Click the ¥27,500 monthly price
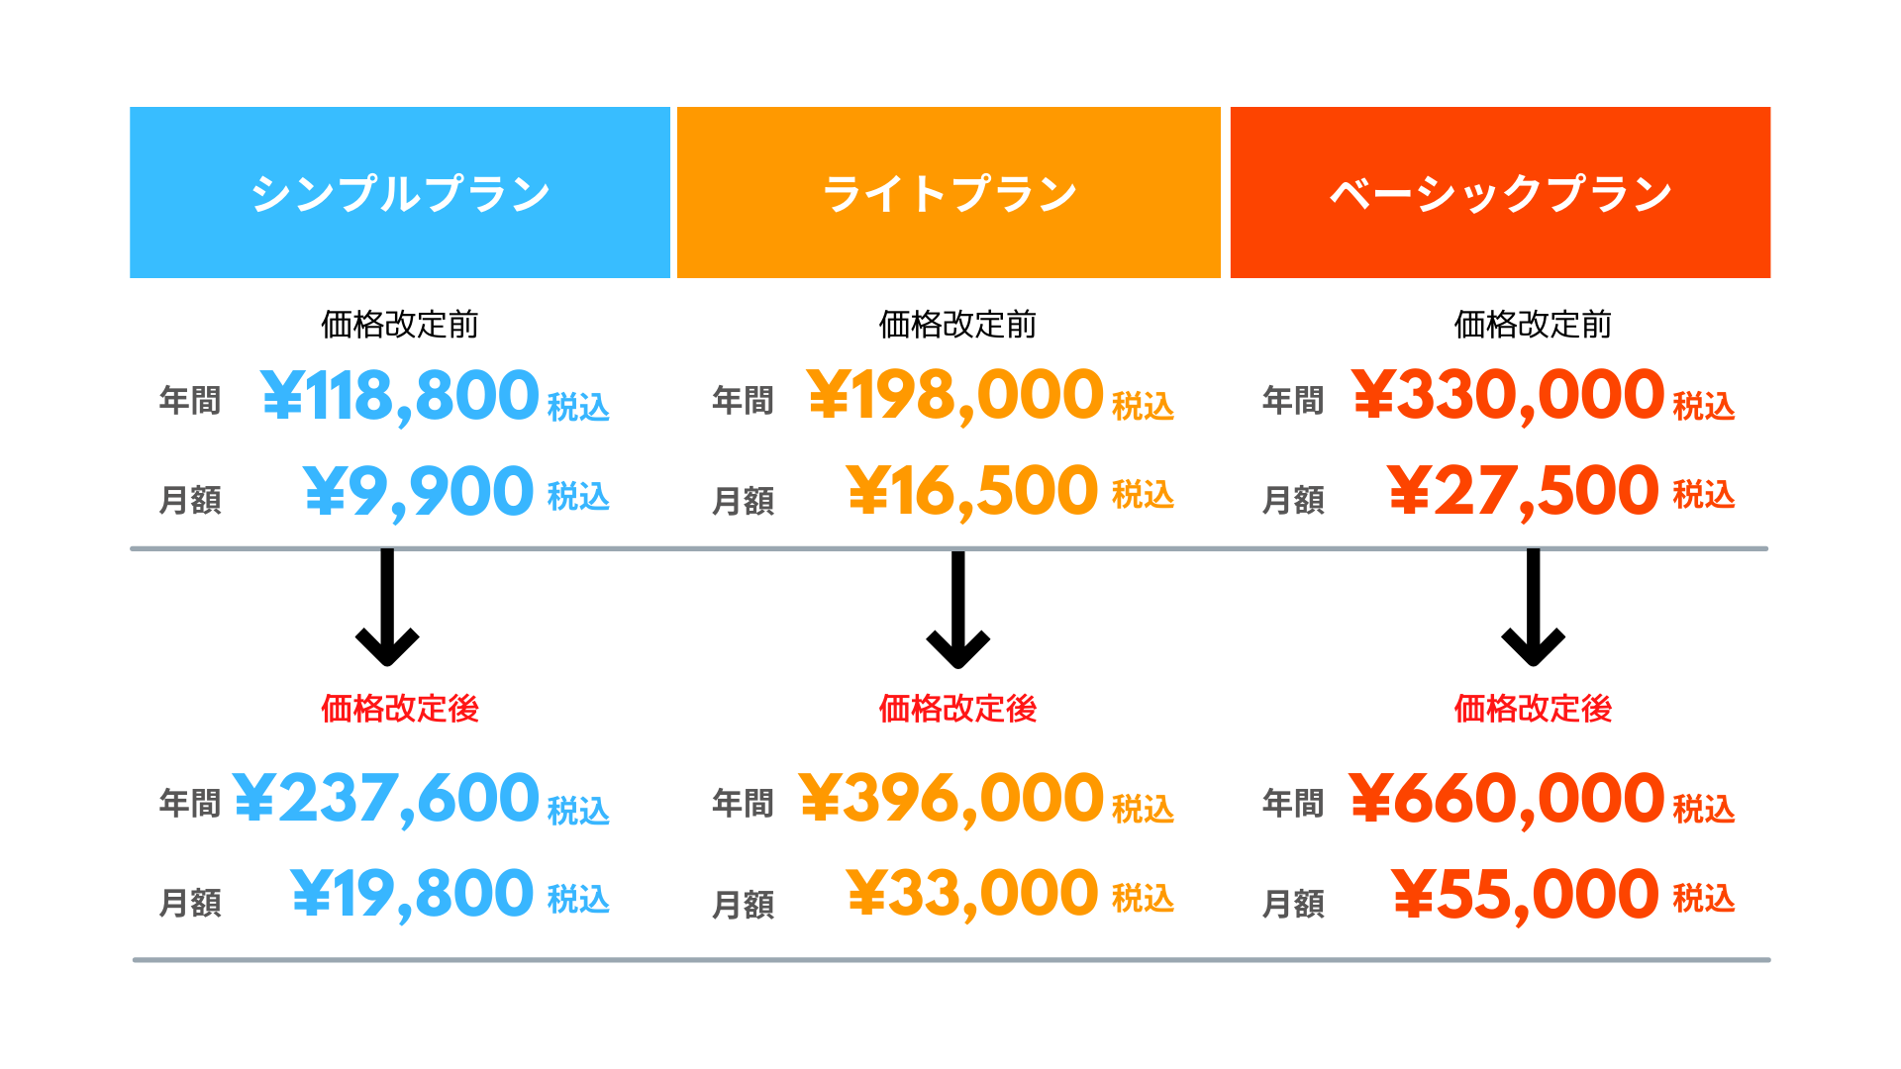The height and width of the screenshot is (1069, 1901). point(1523,492)
